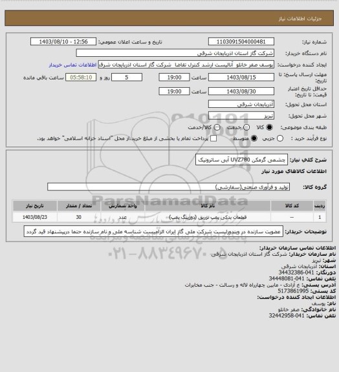
Task: Click the نام کالا column header
Action: pos(208,205)
